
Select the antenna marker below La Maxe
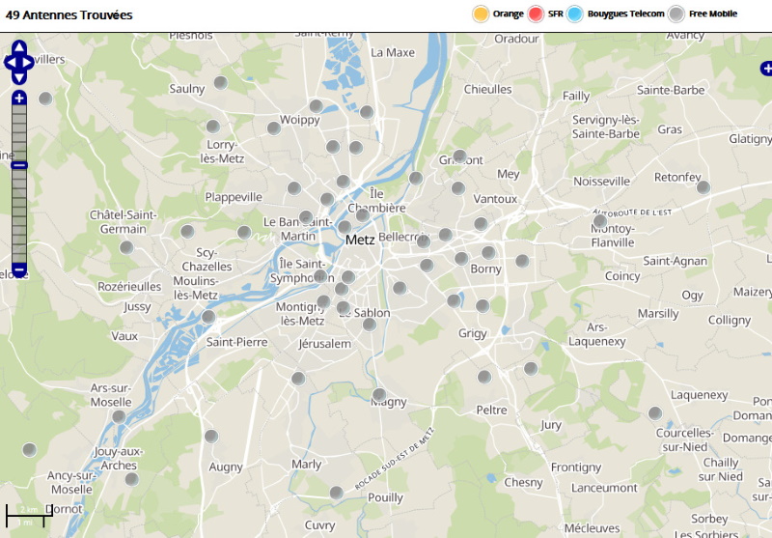367,112
